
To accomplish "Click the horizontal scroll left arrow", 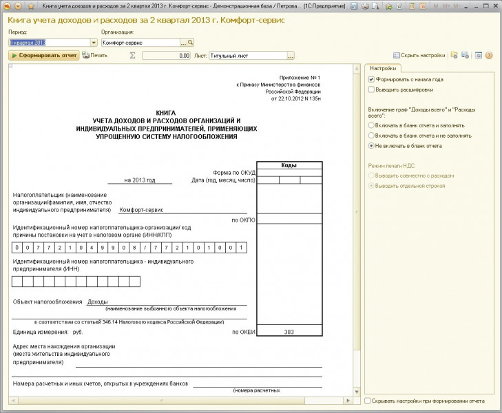I will click(13, 401).
